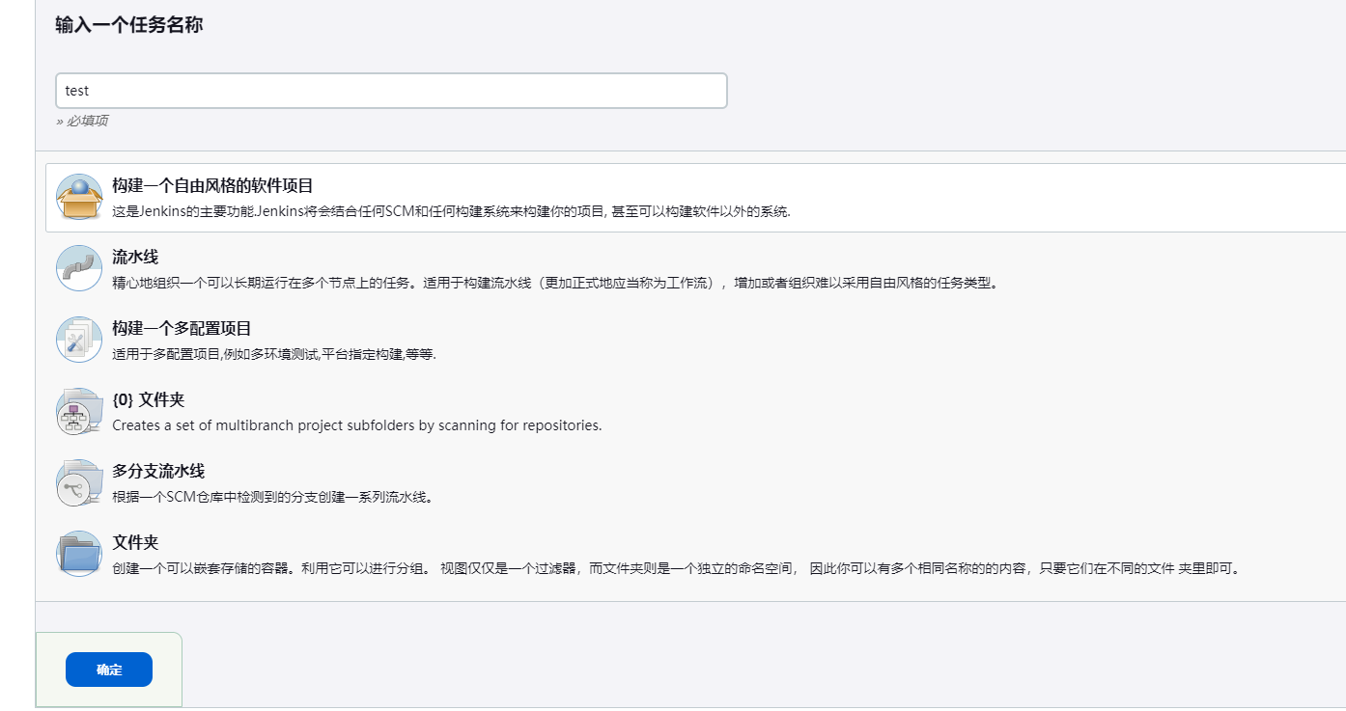Click the 多分支流水线 branch icon

tap(79, 482)
